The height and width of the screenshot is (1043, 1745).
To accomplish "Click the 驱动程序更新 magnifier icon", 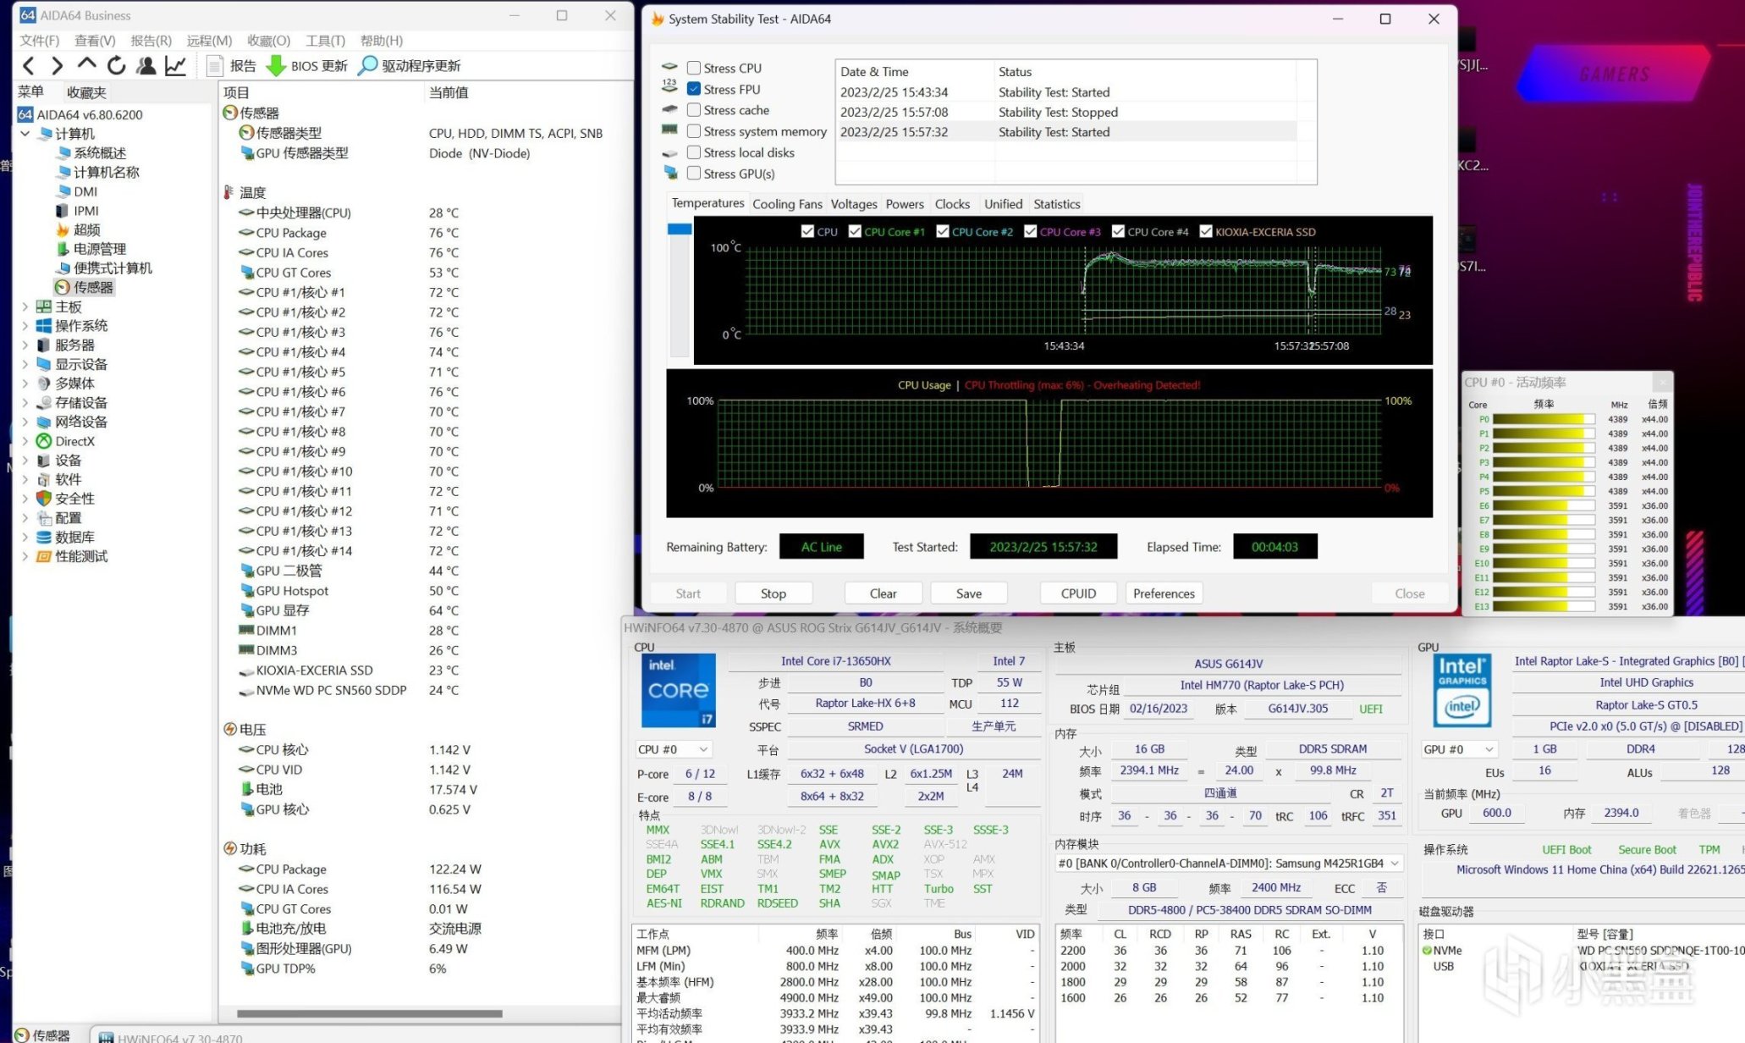I will (x=367, y=65).
